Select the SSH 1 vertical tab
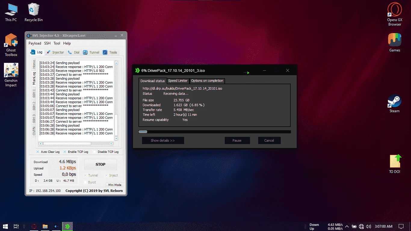This screenshot has height=231, width=411. click(x=34, y=93)
